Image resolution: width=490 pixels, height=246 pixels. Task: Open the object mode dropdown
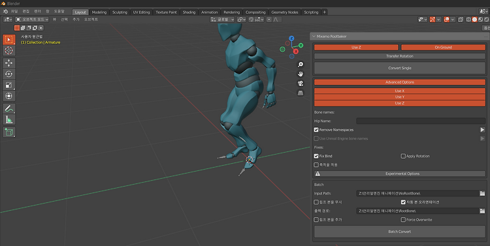pos(32,20)
